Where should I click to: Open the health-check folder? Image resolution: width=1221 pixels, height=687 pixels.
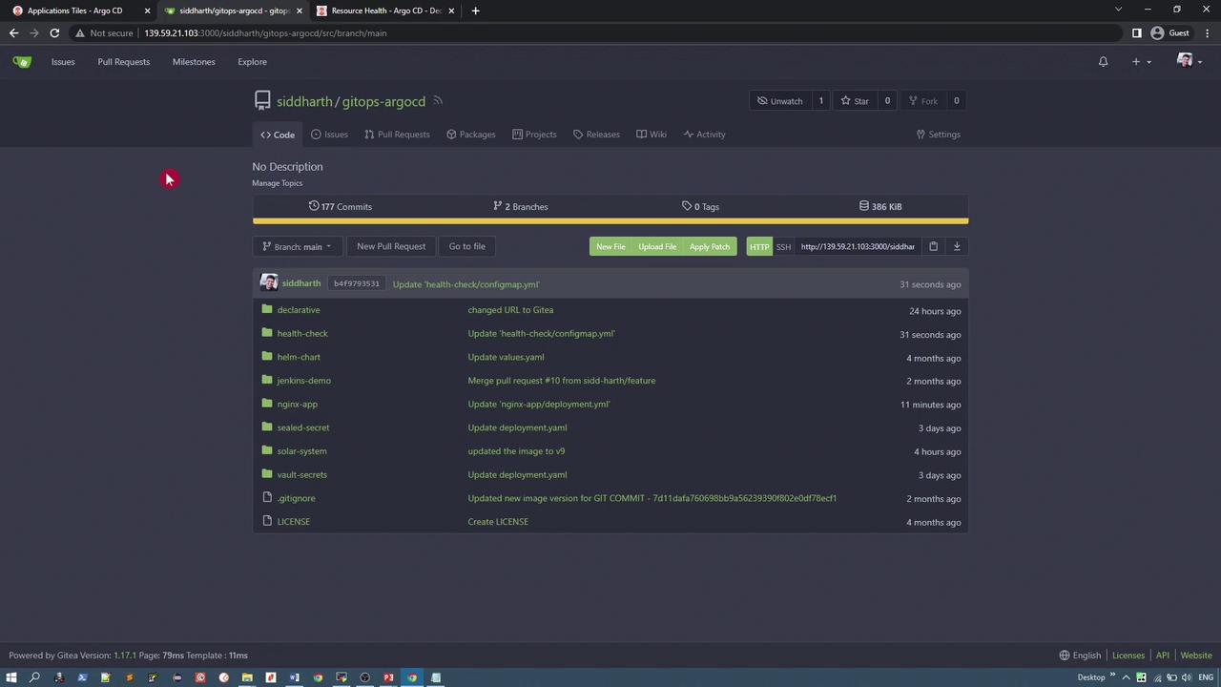(x=301, y=334)
